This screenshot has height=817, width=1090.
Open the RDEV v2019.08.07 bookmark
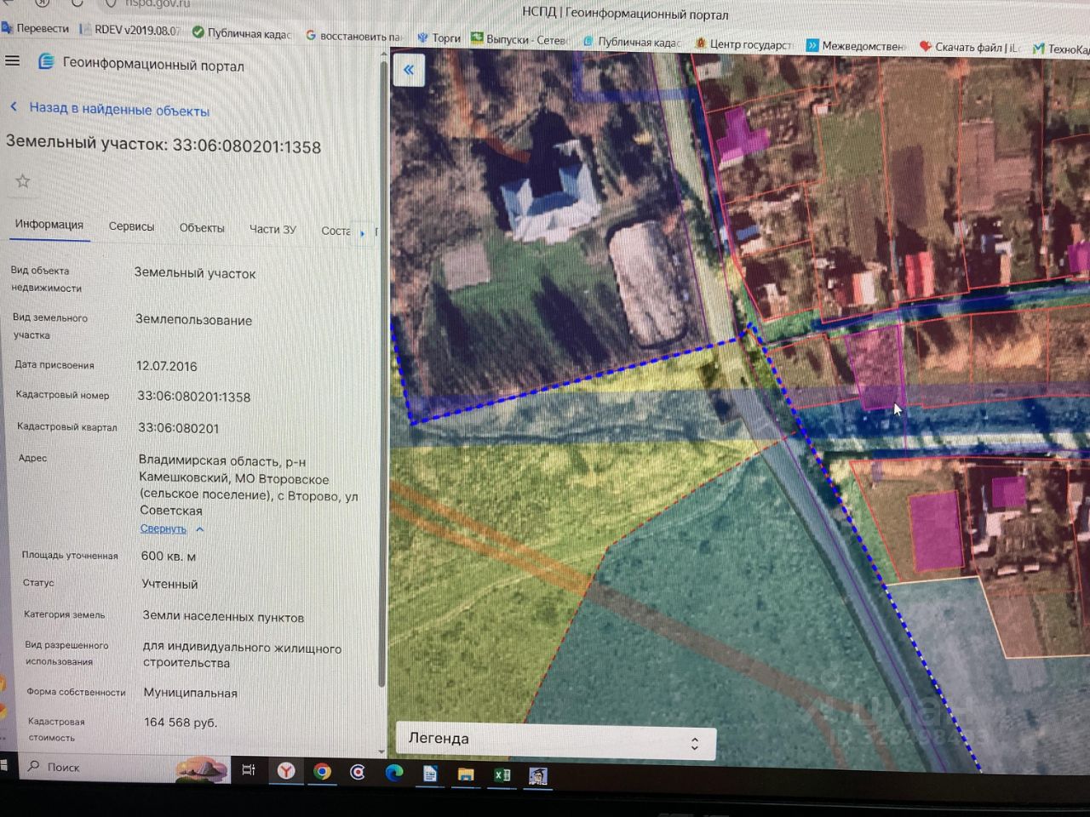(x=130, y=30)
